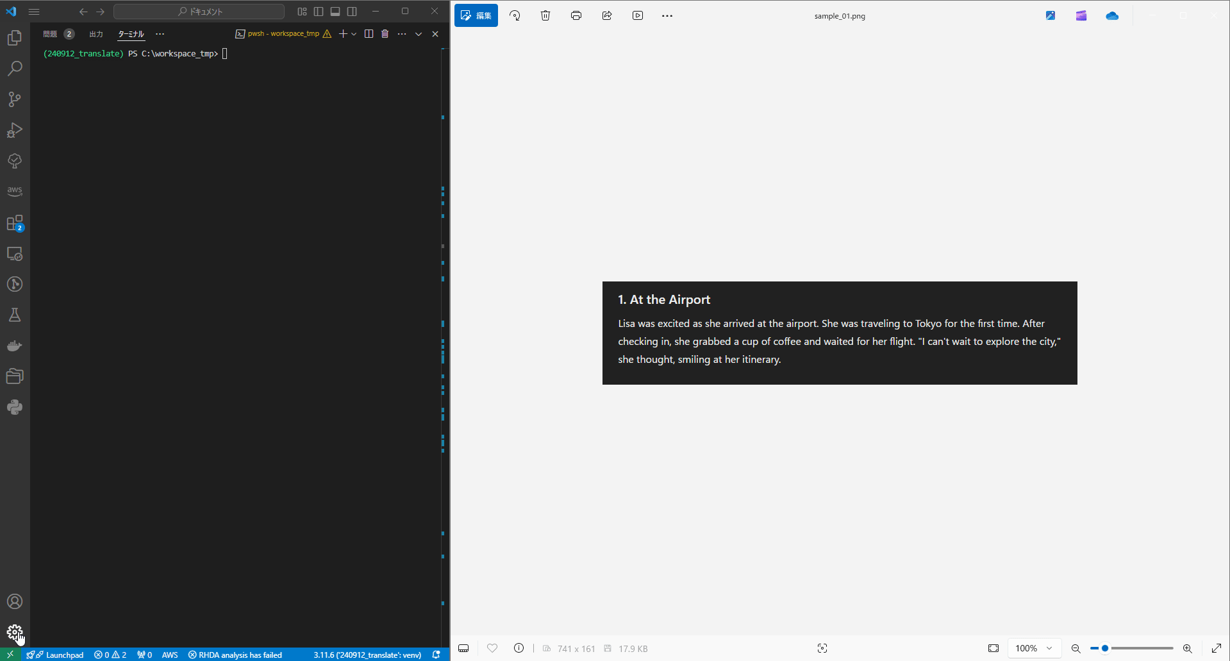Kill the terminal with trash icon
1230x661 pixels.
click(385, 34)
